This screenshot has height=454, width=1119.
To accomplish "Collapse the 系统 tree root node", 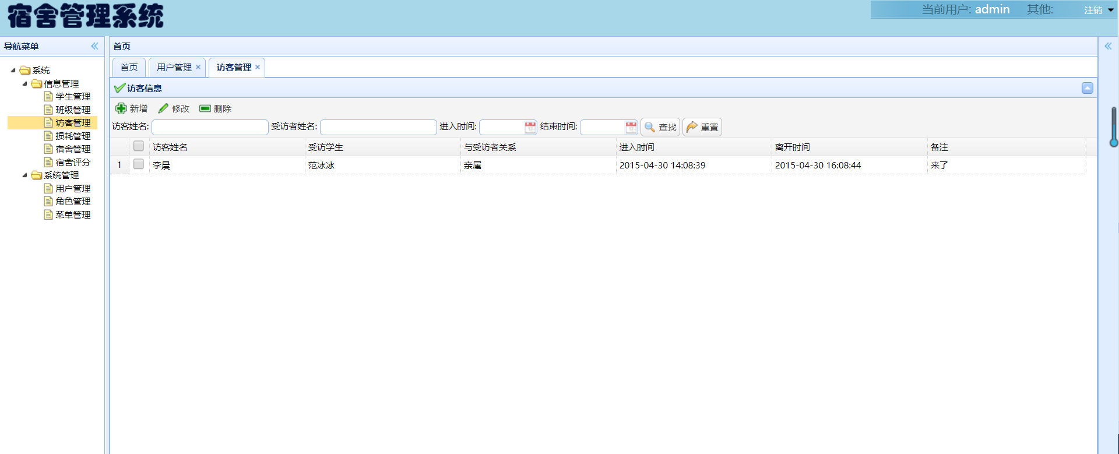I will [x=13, y=70].
